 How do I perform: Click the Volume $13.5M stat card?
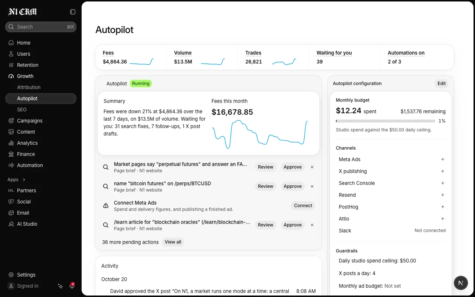click(x=202, y=57)
